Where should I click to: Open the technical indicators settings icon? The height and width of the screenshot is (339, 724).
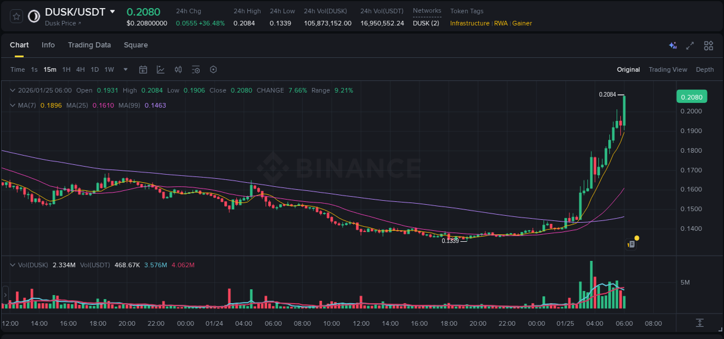tap(195, 69)
